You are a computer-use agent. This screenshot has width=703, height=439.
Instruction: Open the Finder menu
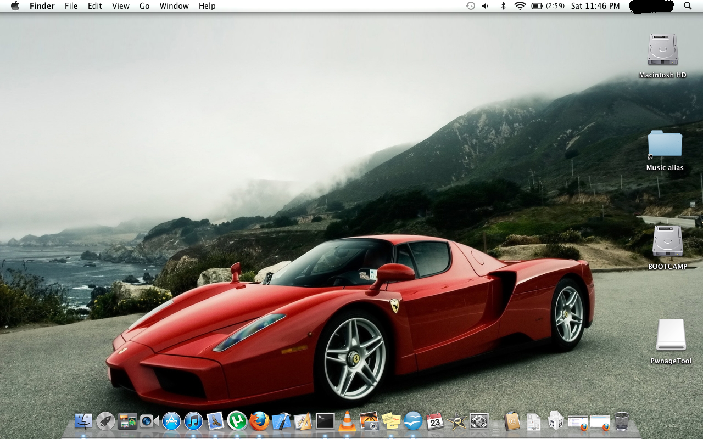[41, 6]
